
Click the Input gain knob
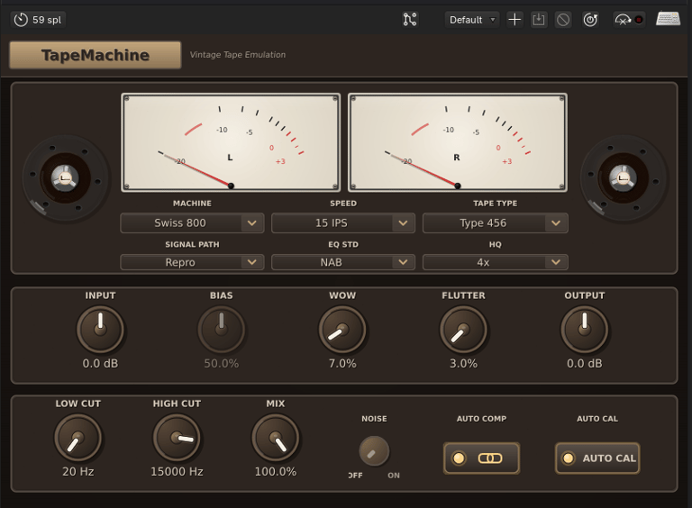point(101,330)
